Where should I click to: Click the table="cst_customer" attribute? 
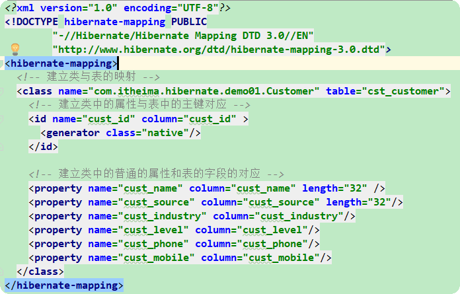[x=385, y=91]
